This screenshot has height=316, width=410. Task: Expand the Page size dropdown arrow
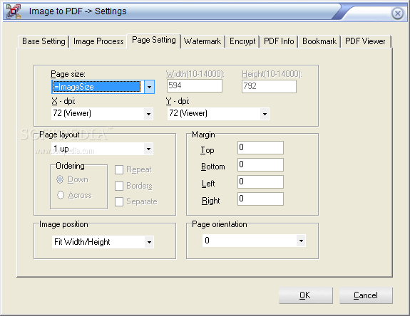pos(149,87)
